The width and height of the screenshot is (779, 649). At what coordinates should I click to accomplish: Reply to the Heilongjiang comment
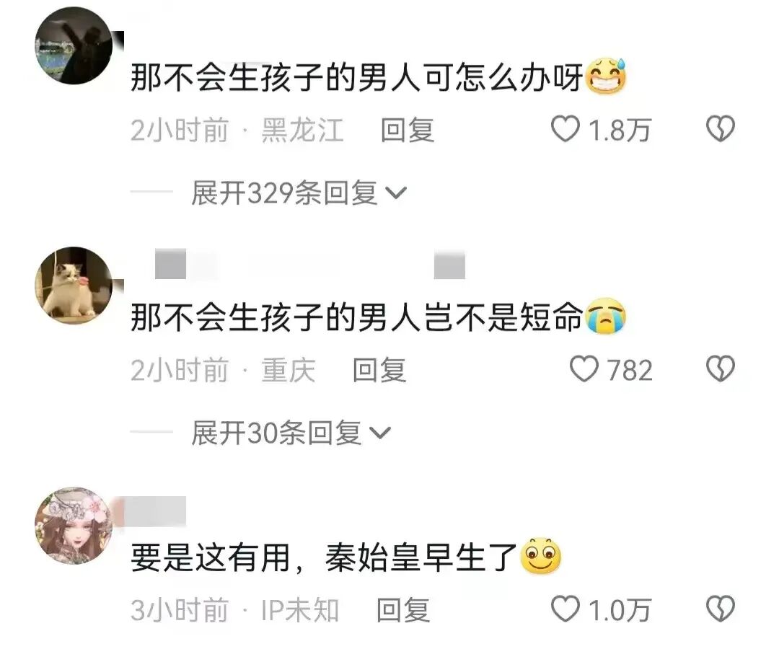click(408, 130)
